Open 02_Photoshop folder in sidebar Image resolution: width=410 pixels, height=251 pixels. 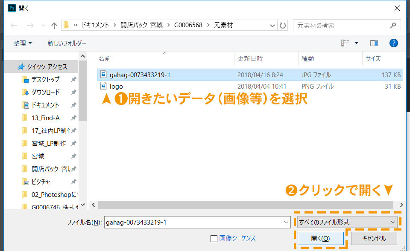pyautogui.click(x=54, y=195)
